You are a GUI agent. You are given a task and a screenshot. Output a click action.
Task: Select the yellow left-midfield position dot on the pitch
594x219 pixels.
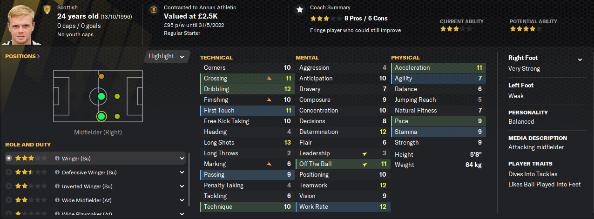pos(101,76)
